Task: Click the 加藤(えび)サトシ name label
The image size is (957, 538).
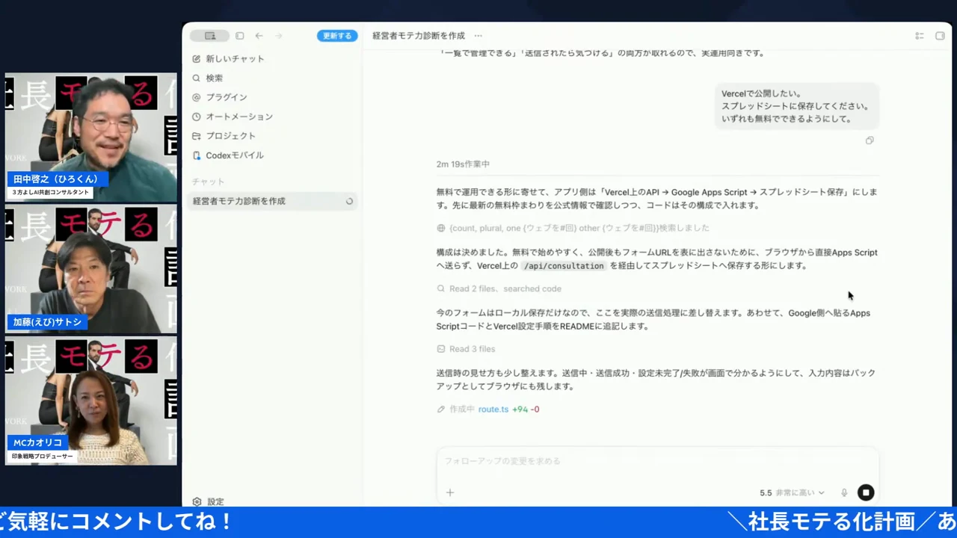Action: [47, 322]
